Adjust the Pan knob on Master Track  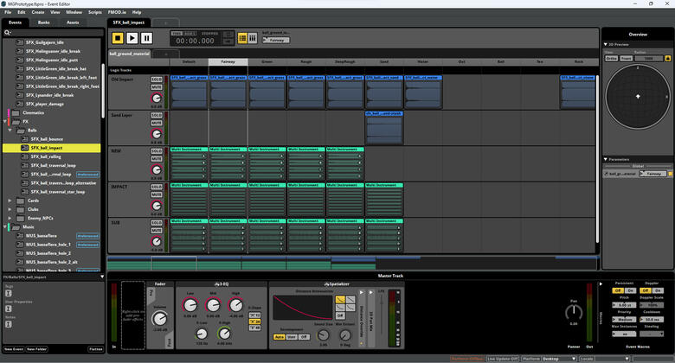click(x=572, y=311)
